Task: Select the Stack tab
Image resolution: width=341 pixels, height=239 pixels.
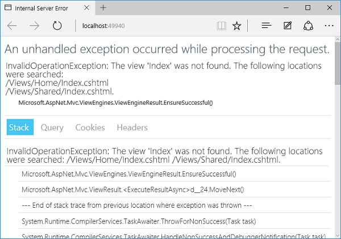Action: click(19, 127)
